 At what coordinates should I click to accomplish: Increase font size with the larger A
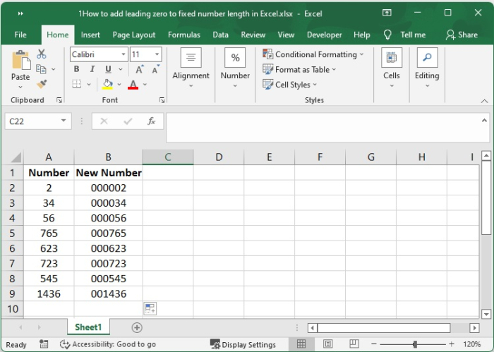pyautogui.click(x=140, y=69)
